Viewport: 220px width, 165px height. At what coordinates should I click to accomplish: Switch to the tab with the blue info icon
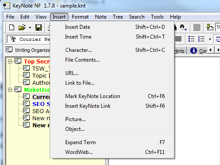[198, 51]
